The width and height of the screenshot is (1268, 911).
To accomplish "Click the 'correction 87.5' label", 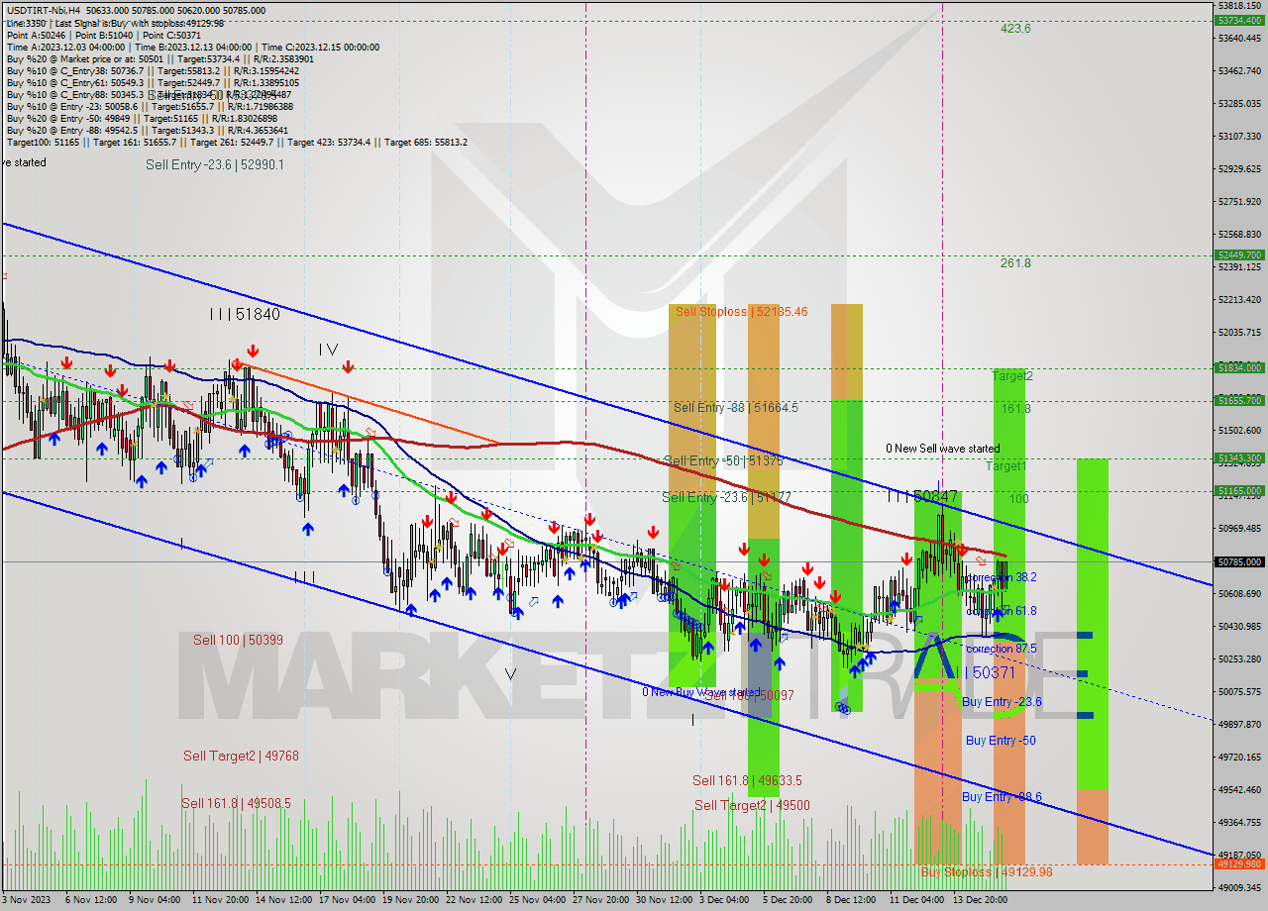I will click(1002, 649).
